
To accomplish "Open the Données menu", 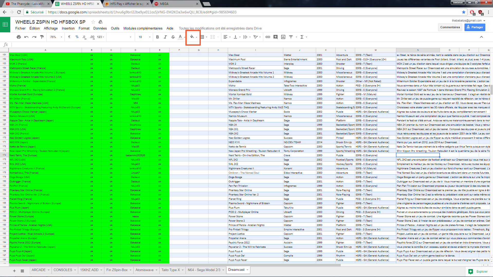I will [x=100, y=28].
